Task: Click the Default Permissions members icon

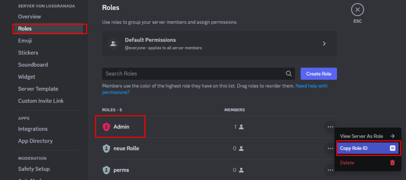Action: click(113, 43)
